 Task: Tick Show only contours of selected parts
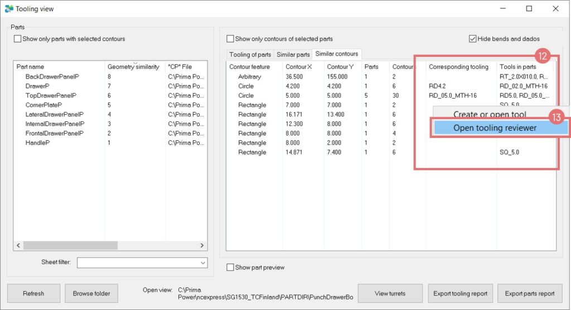(230, 39)
